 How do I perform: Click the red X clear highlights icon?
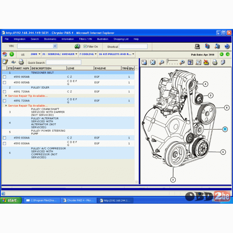point(206,62)
